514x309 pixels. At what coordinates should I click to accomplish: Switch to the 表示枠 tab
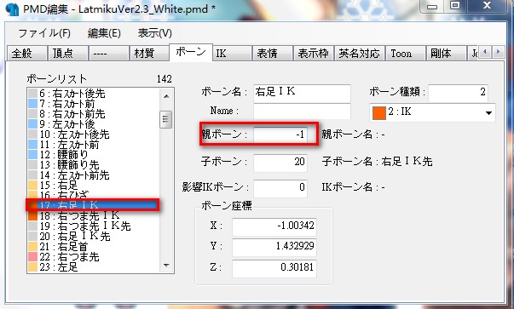[314, 53]
